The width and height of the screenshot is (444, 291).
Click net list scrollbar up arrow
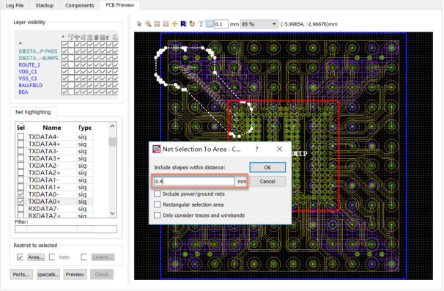(112, 126)
